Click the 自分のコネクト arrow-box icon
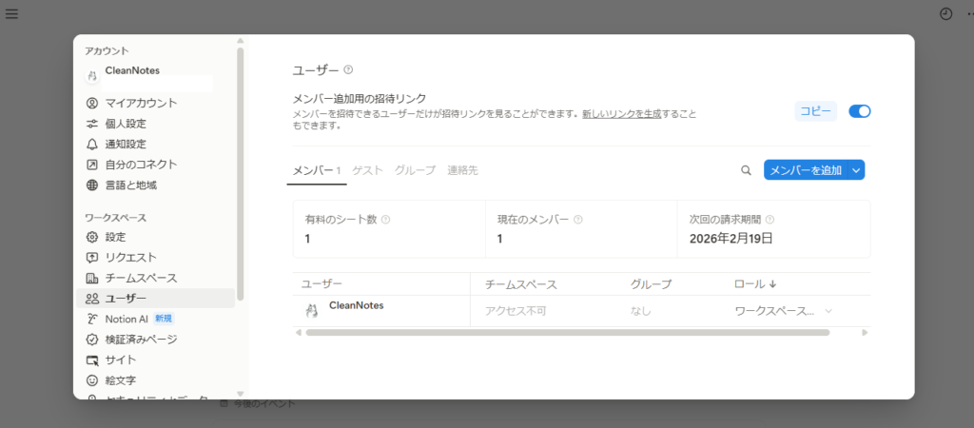Image resolution: width=974 pixels, height=428 pixels. [92, 165]
